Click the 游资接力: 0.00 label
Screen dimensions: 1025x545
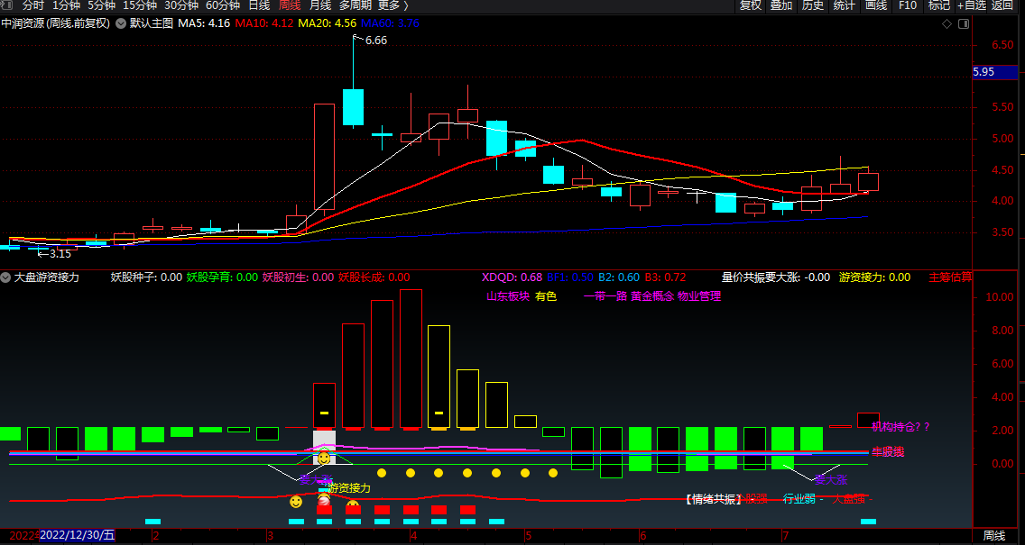coord(874,277)
